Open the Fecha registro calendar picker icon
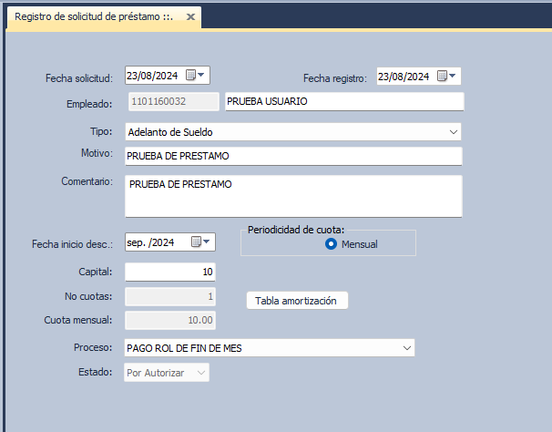 tap(446, 77)
